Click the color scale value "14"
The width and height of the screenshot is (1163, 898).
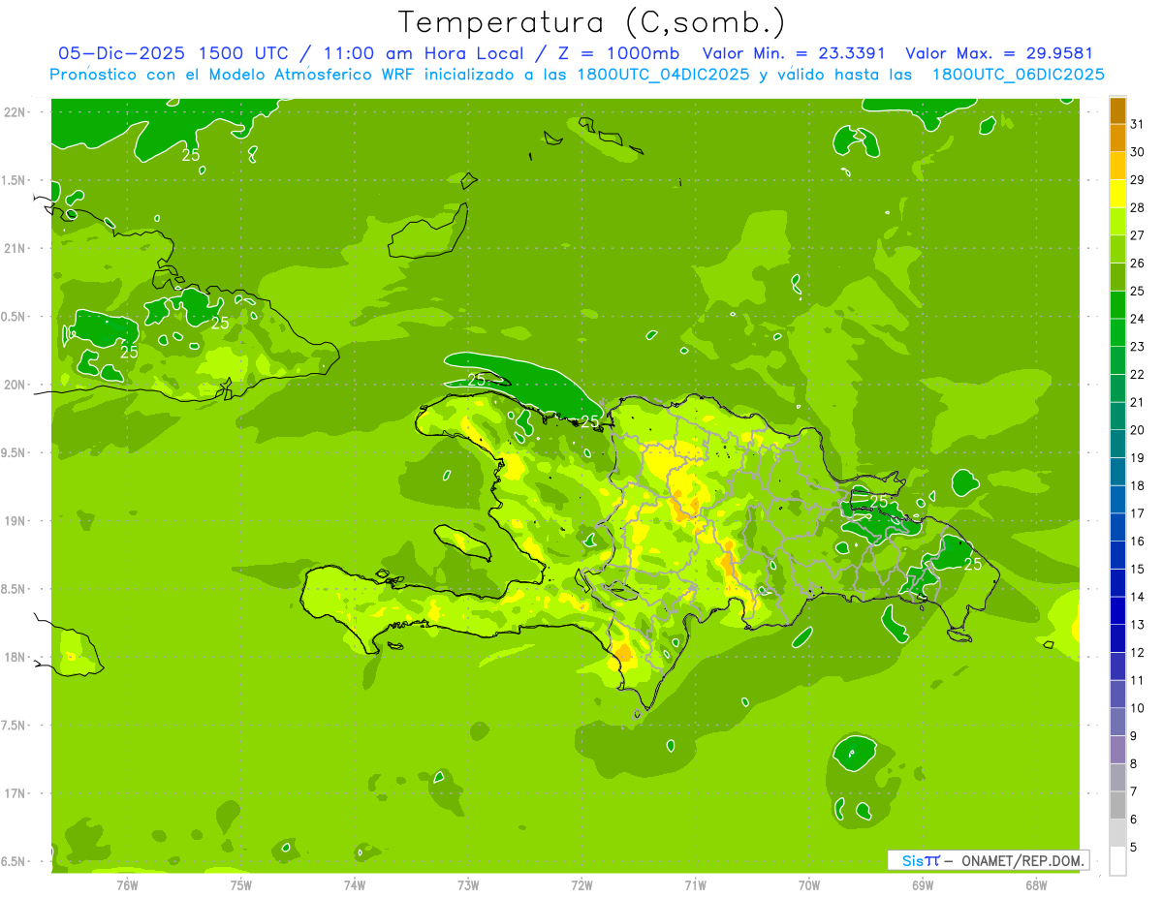click(1137, 597)
